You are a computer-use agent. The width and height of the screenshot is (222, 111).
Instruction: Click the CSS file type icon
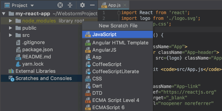(x=88, y=79)
